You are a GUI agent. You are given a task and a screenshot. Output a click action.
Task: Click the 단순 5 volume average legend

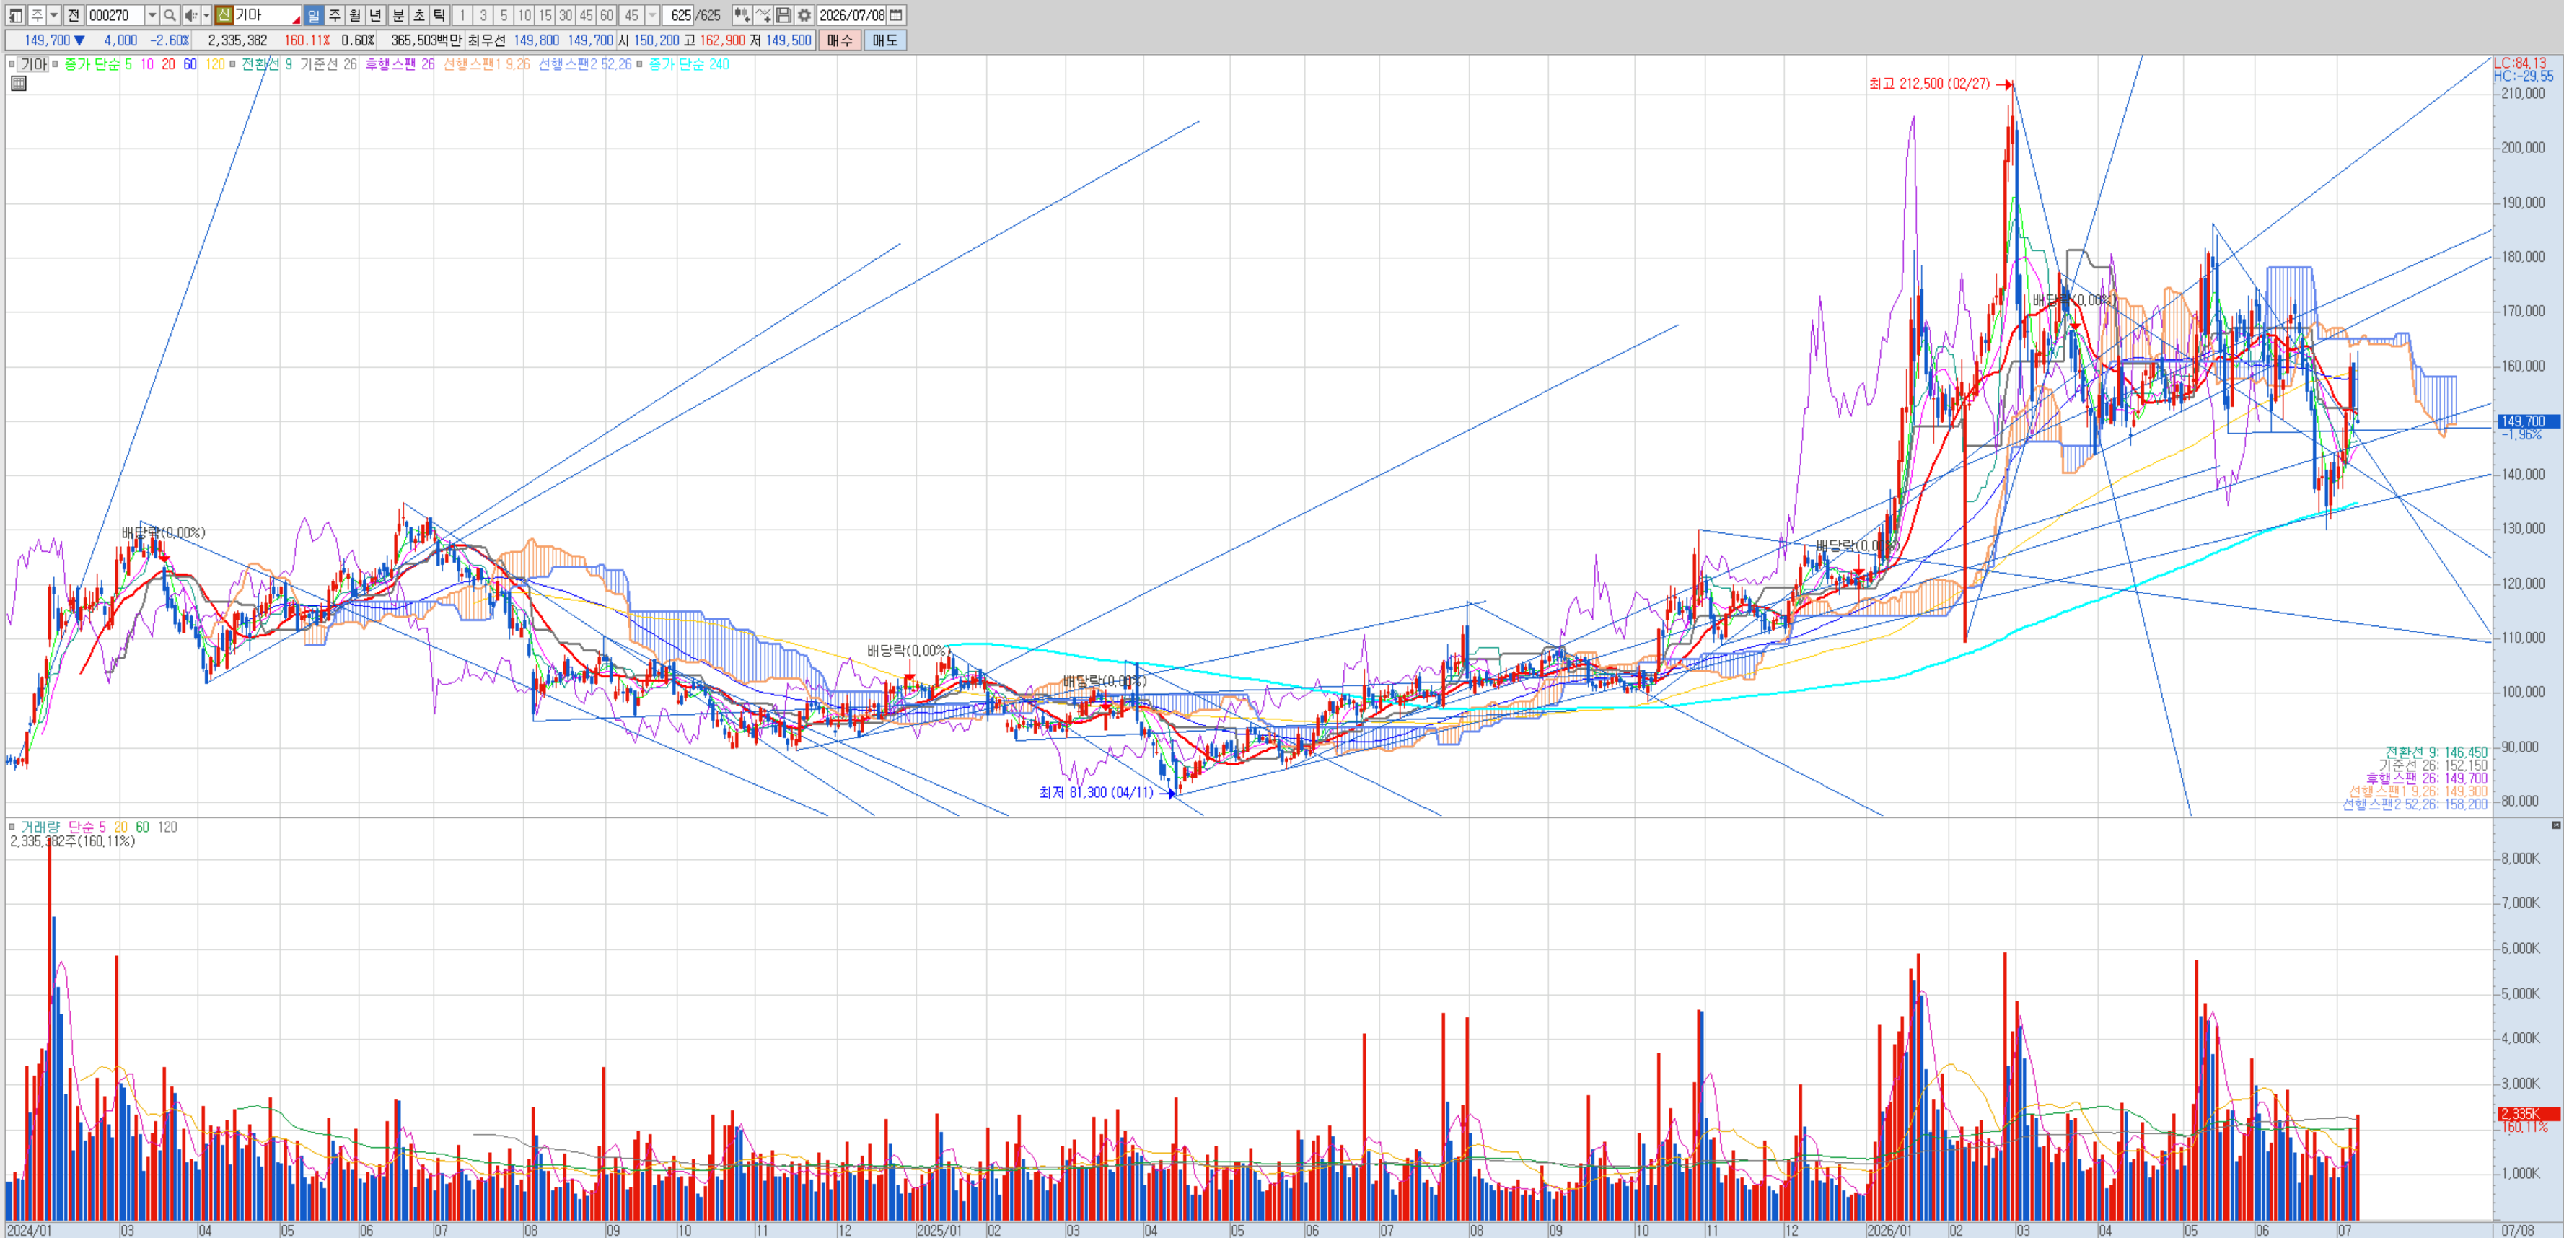coord(87,827)
